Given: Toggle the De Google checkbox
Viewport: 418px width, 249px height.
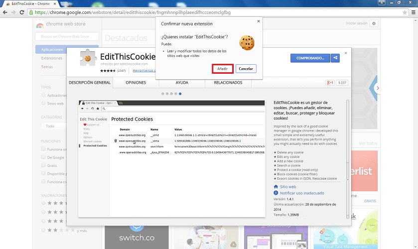Looking at the screenshot, I should (x=43, y=157).
